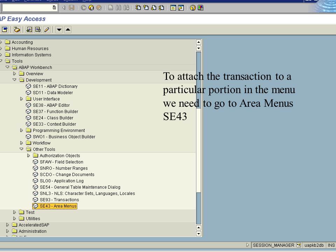Collapse the Development folder
336x252 pixels.
[x=14, y=80]
